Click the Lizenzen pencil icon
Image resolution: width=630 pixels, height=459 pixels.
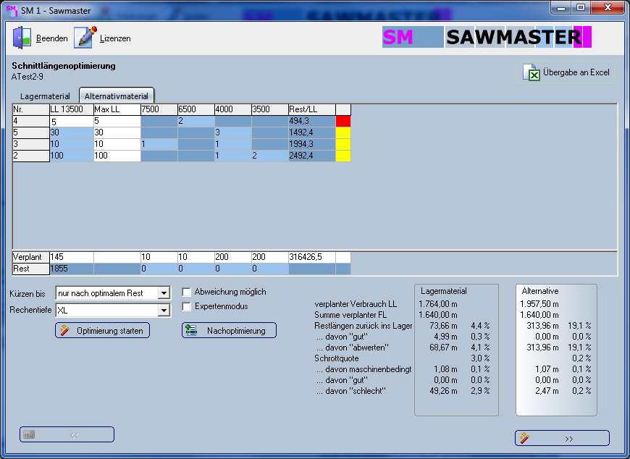pyautogui.click(x=85, y=38)
